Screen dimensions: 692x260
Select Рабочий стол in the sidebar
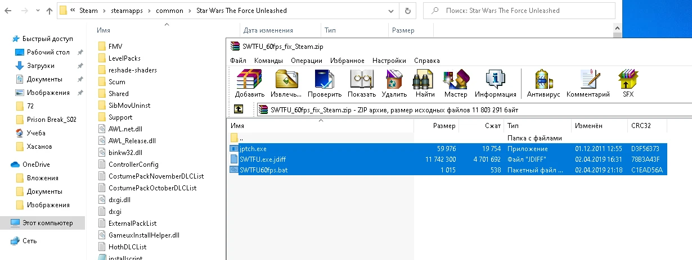point(48,52)
